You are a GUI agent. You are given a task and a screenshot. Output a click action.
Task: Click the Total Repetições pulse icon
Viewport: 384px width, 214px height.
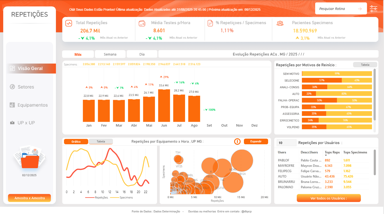69,23
